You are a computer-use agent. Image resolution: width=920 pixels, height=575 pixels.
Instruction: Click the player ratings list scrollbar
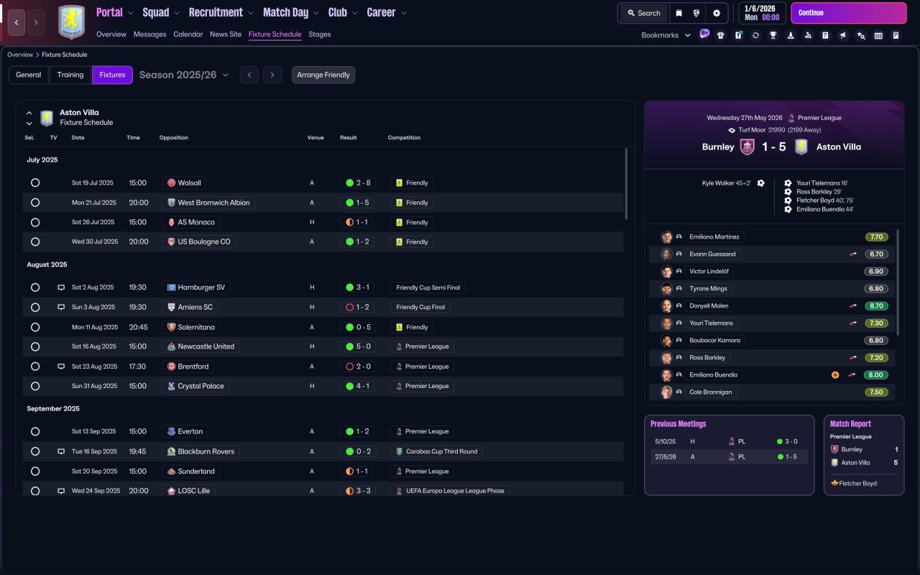pos(898,282)
